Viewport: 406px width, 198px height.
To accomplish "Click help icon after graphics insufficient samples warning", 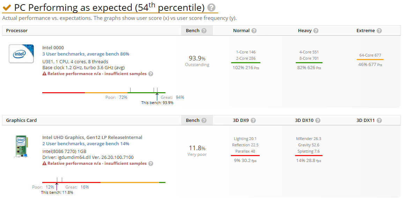I will click(151, 163).
